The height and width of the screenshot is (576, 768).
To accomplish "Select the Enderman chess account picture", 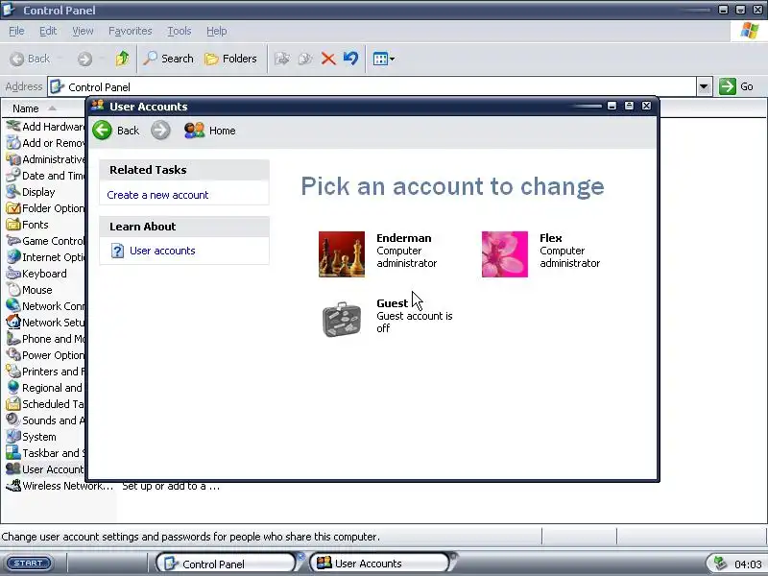I will pyautogui.click(x=342, y=254).
